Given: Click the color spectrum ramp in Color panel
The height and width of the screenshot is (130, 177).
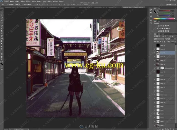Looking at the screenshot, I should click(x=164, y=19).
